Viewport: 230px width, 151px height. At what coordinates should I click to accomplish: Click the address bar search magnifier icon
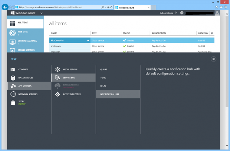click(x=102, y=7)
